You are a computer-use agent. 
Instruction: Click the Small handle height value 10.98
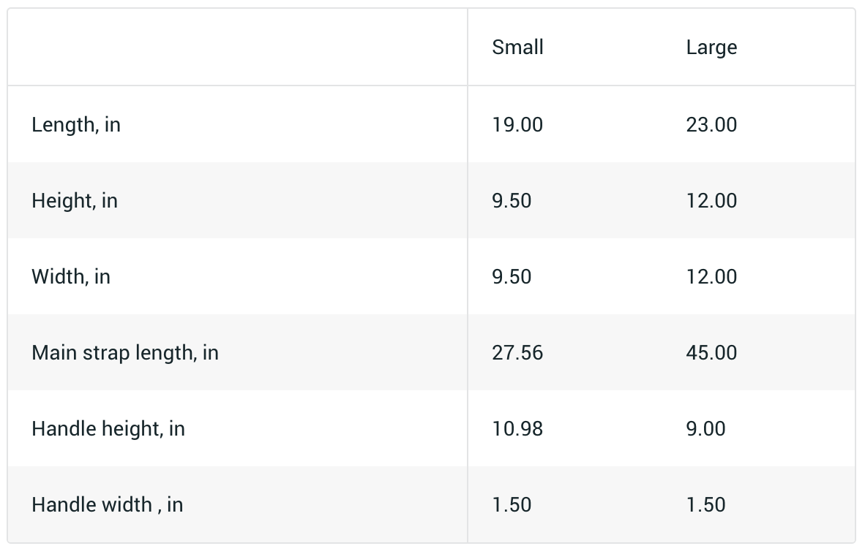coord(517,429)
